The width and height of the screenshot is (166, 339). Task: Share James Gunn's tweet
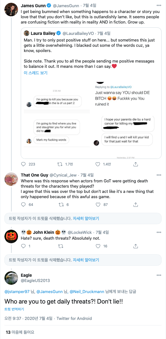(x=136, y=164)
